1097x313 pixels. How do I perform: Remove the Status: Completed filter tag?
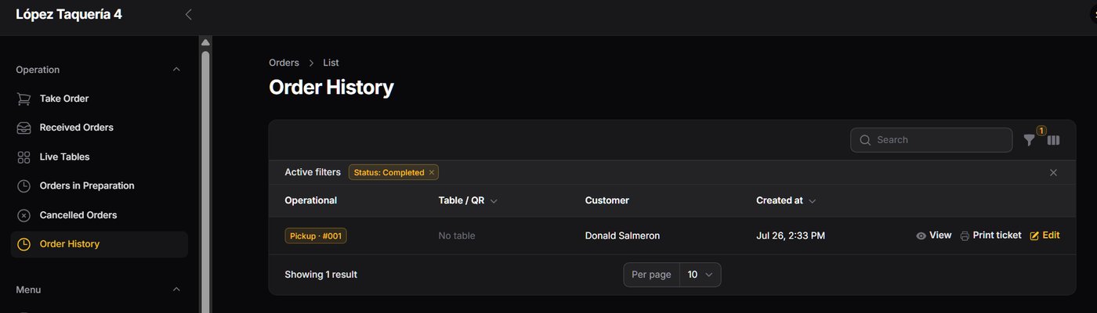432,172
